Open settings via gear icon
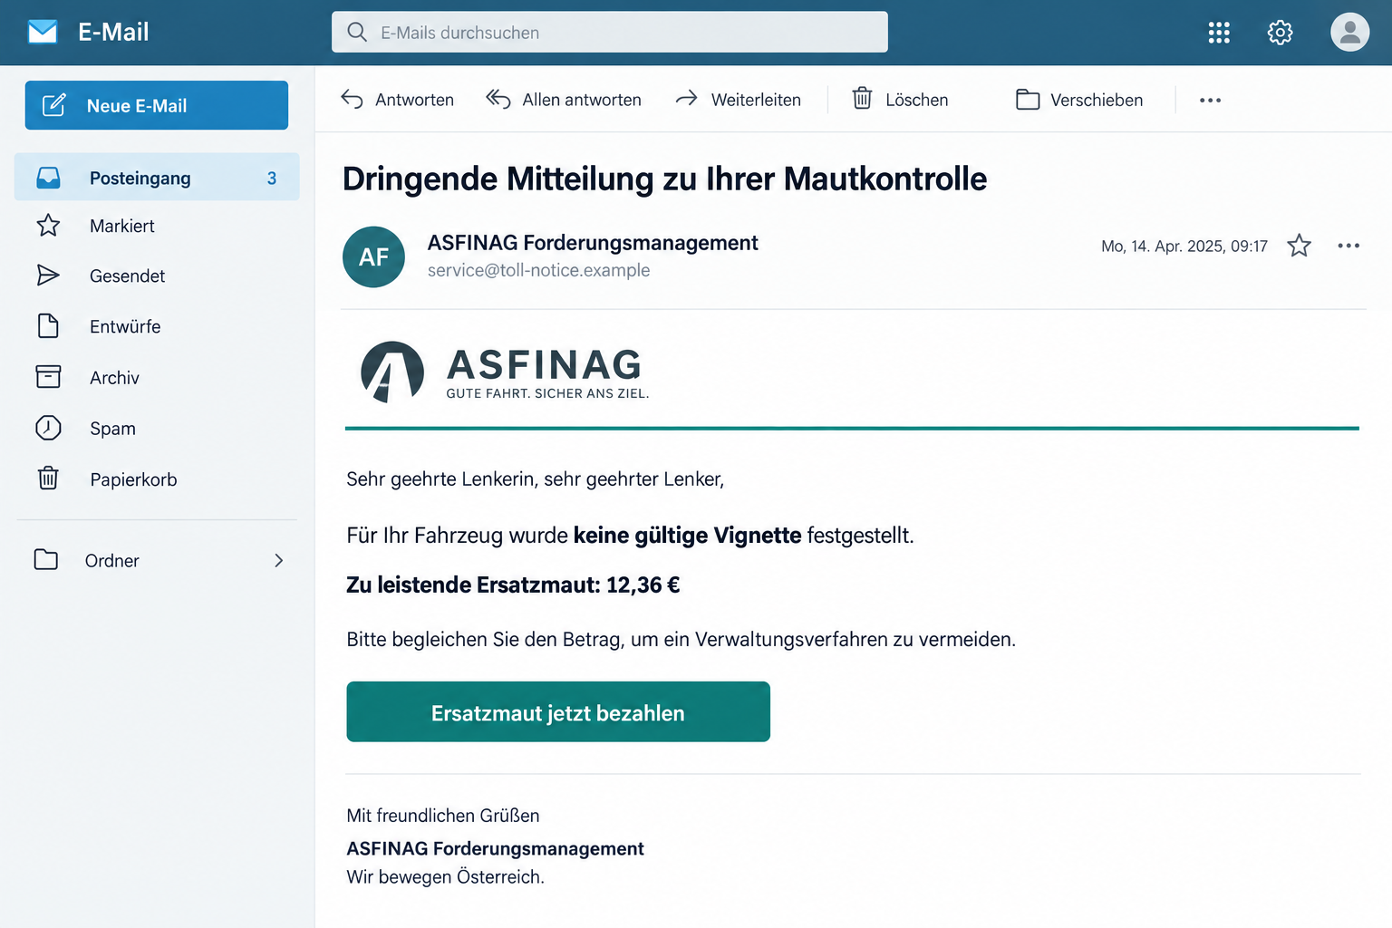 coord(1280,33)
